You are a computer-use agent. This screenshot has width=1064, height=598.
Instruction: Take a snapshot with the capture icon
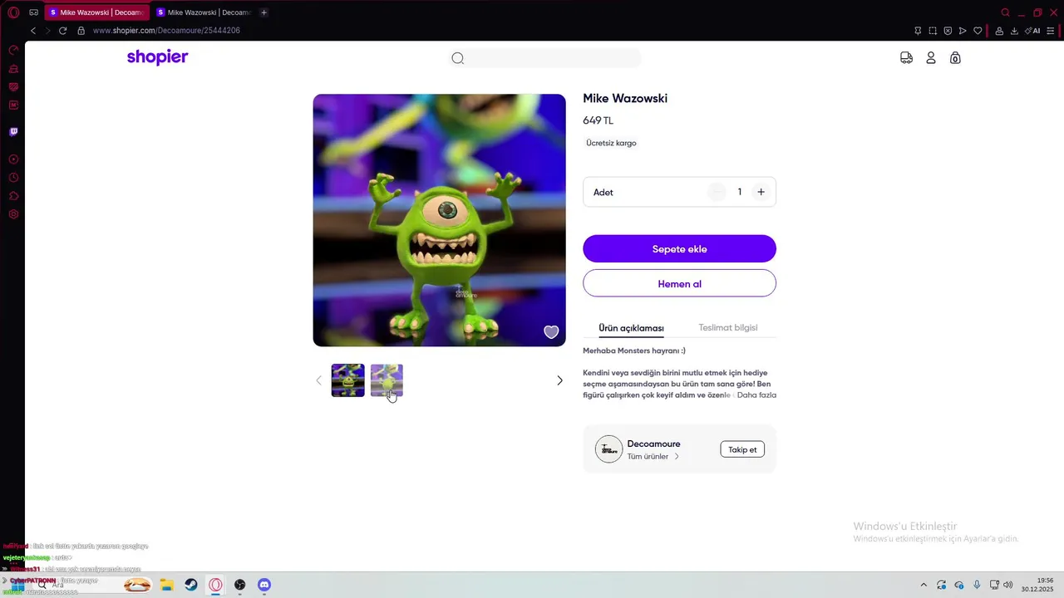pyautogui.click(x=933, y=31)
